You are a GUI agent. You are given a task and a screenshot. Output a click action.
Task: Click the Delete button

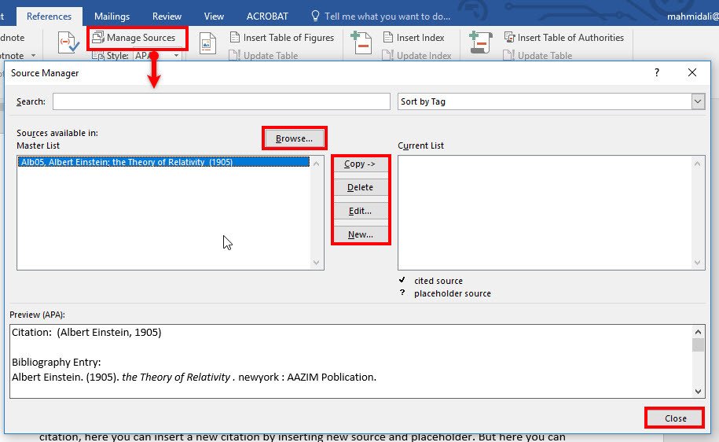(360, 187)
